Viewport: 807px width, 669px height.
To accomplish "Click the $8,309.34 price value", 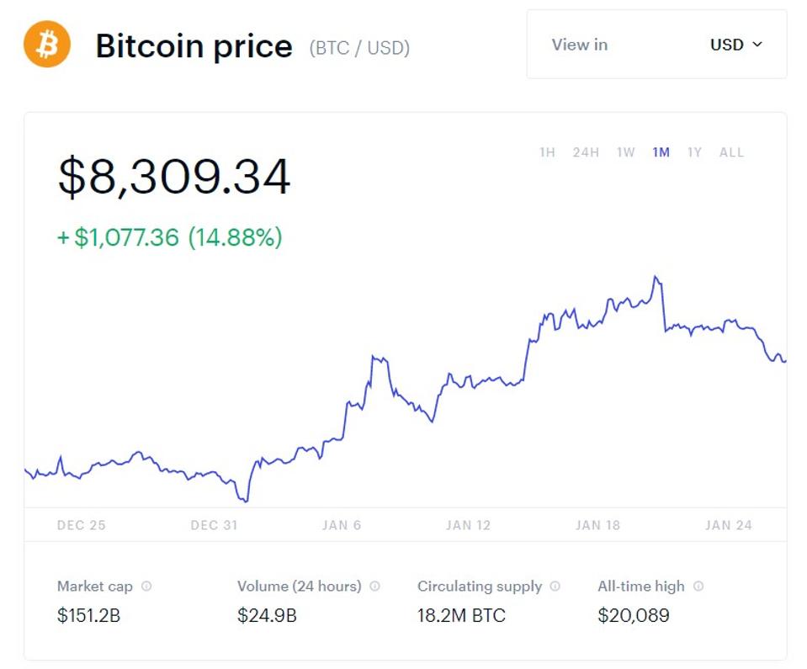I will point(174,177).
